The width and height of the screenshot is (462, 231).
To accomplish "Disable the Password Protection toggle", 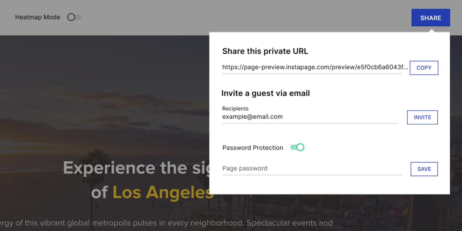I will click(297, 147).
